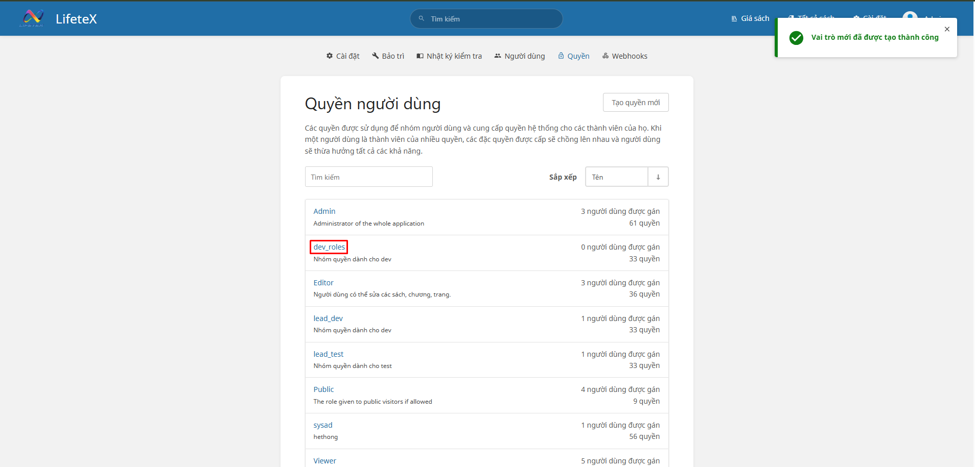Go to the Người dùng tab
Viewport: 975px width, 467px height.
(x=519, y=56)
